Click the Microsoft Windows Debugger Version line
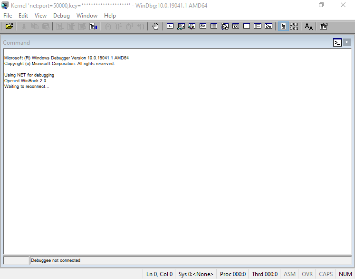This screenshot has height=279, width=355. [67, 58]
